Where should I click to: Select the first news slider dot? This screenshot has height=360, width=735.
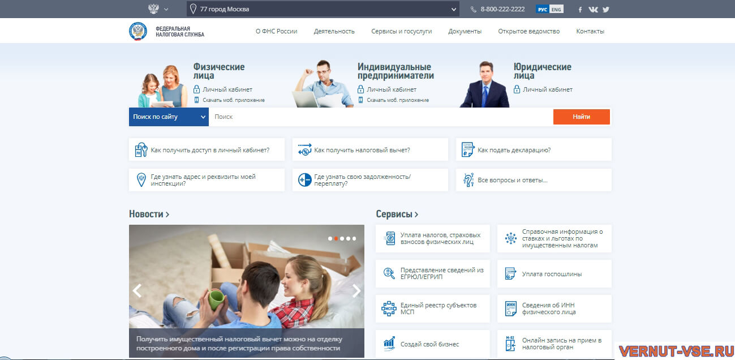coord(330,238)
